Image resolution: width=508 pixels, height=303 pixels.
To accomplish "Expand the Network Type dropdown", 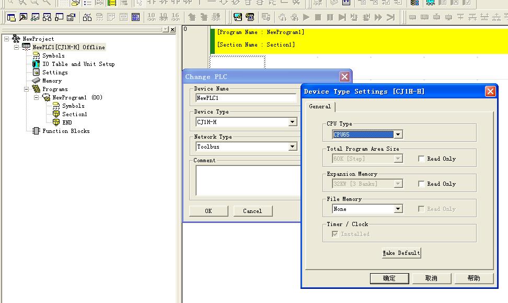I will [x=293, y=147].
